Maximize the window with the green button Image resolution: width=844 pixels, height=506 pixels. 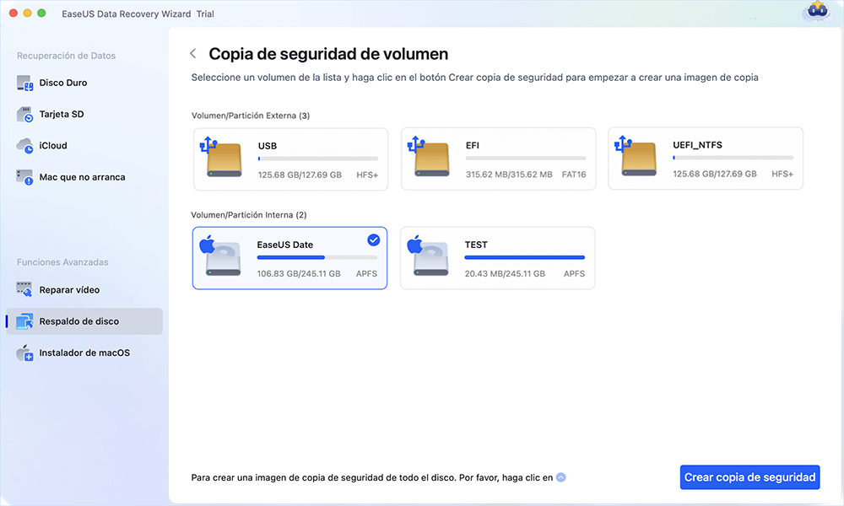(41, 13)
